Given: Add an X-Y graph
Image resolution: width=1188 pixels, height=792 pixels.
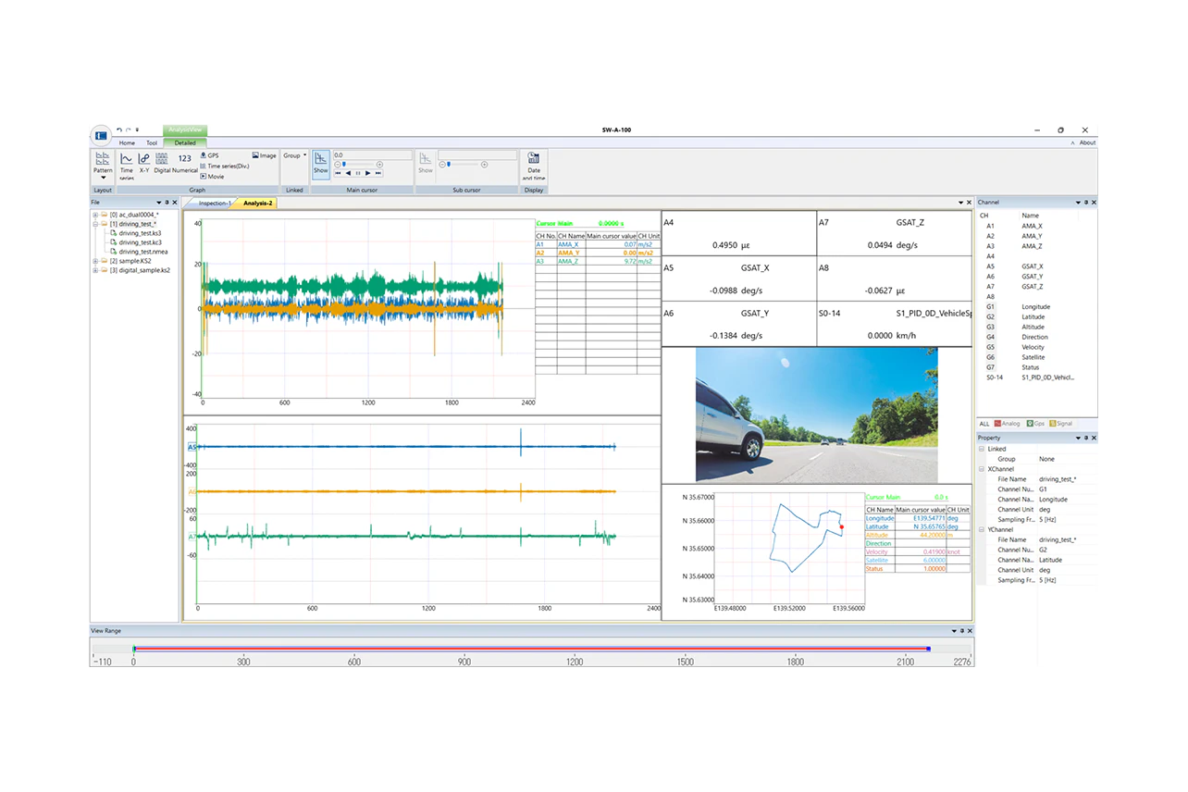Looking at the screenshot, I should point(143,160).
